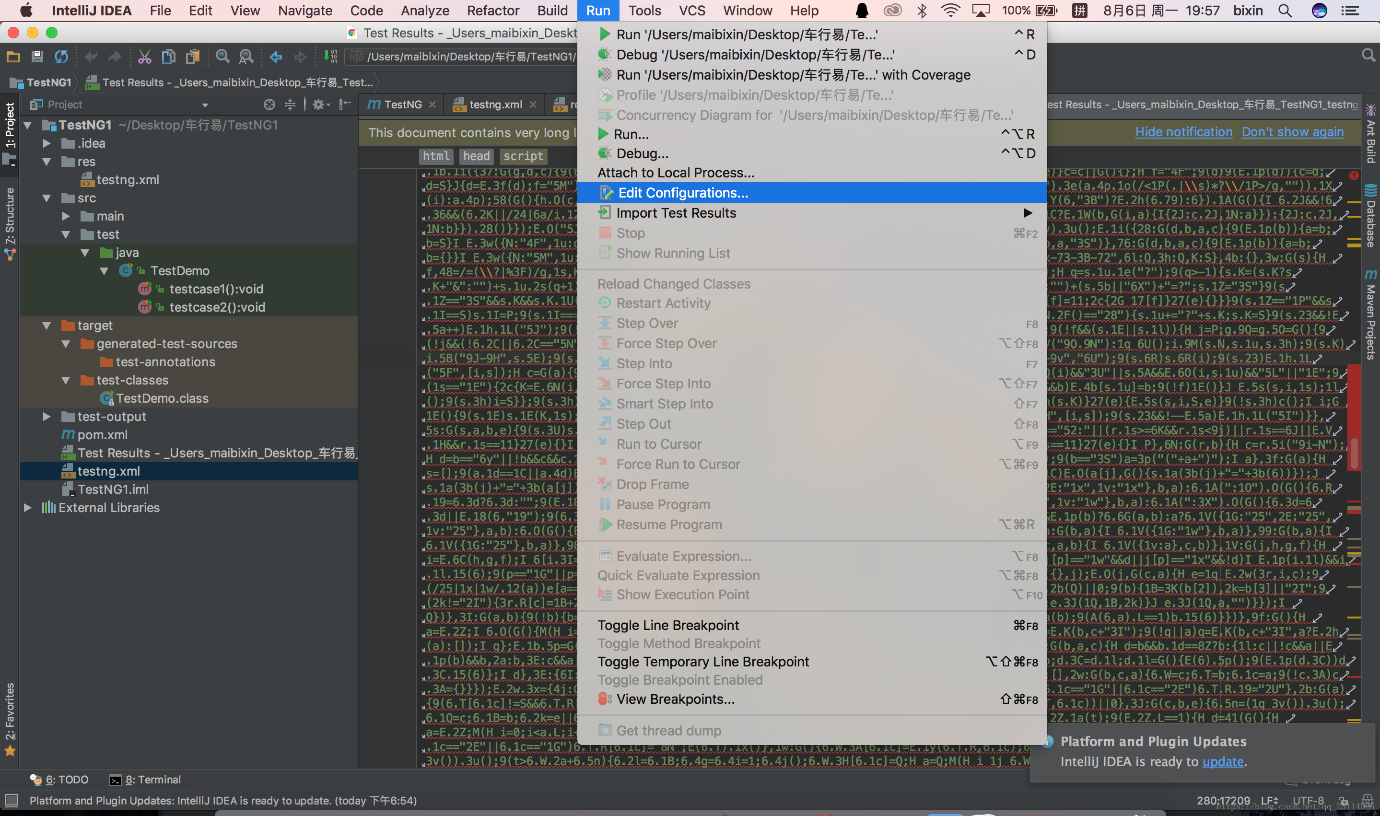Click the update link in notification
Viewport: 1380px width, 816px height.
click(x=1223, y=761)
